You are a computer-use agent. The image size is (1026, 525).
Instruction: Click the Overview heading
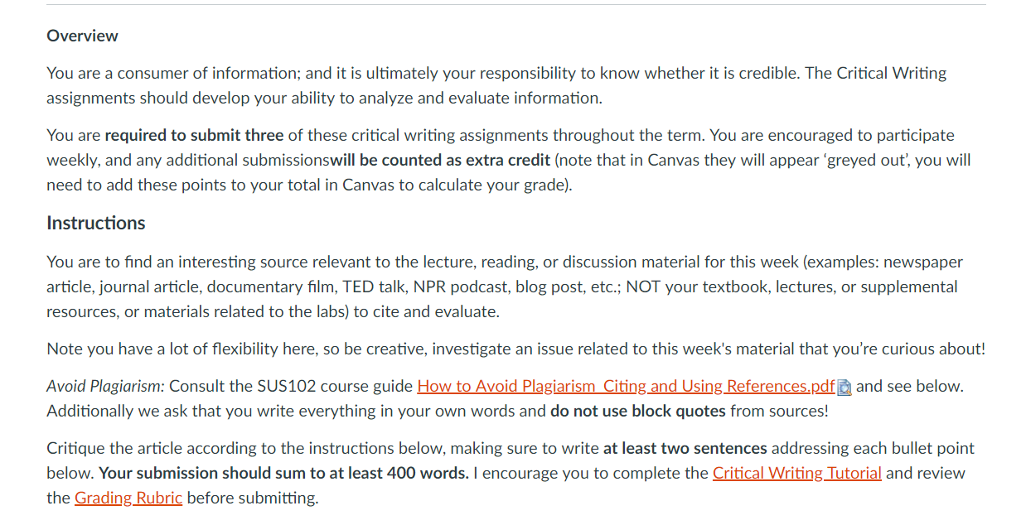pyautogui.click(x=82, y=36)
